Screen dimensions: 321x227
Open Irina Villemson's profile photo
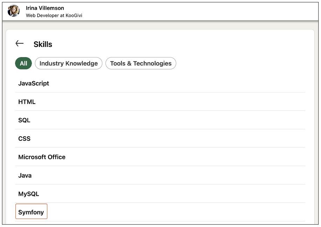13,11
